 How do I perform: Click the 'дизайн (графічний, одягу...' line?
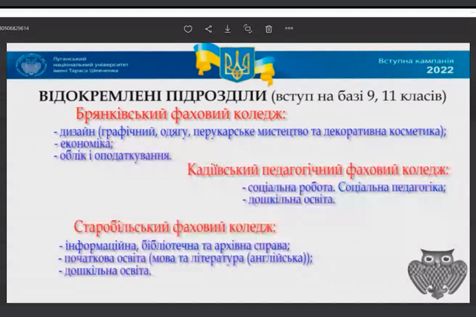tap(250, 132)
